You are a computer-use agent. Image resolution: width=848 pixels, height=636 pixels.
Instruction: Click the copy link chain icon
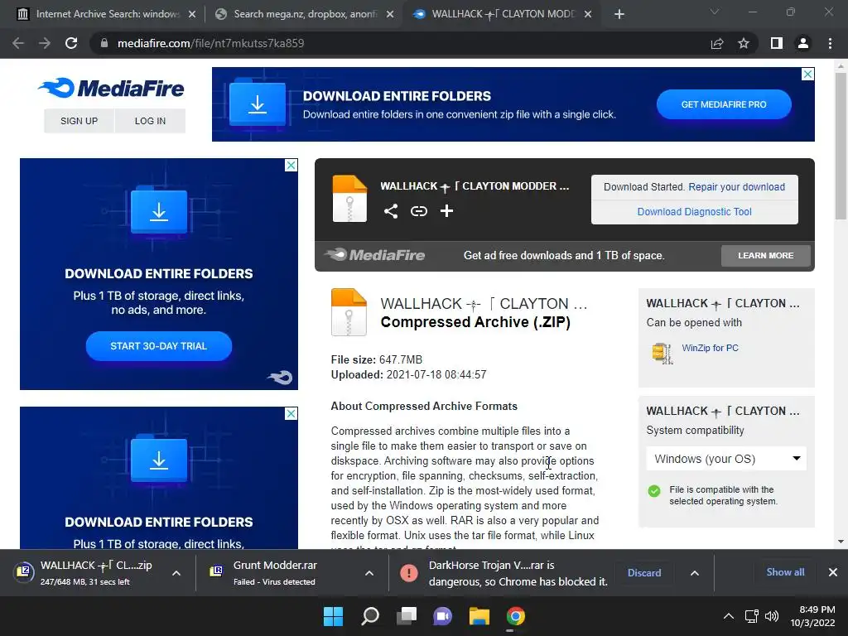coord(418,211)
